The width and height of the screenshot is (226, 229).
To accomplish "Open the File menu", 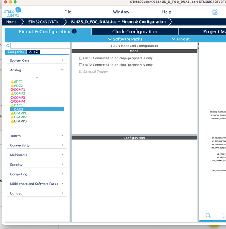I will 68,12.
